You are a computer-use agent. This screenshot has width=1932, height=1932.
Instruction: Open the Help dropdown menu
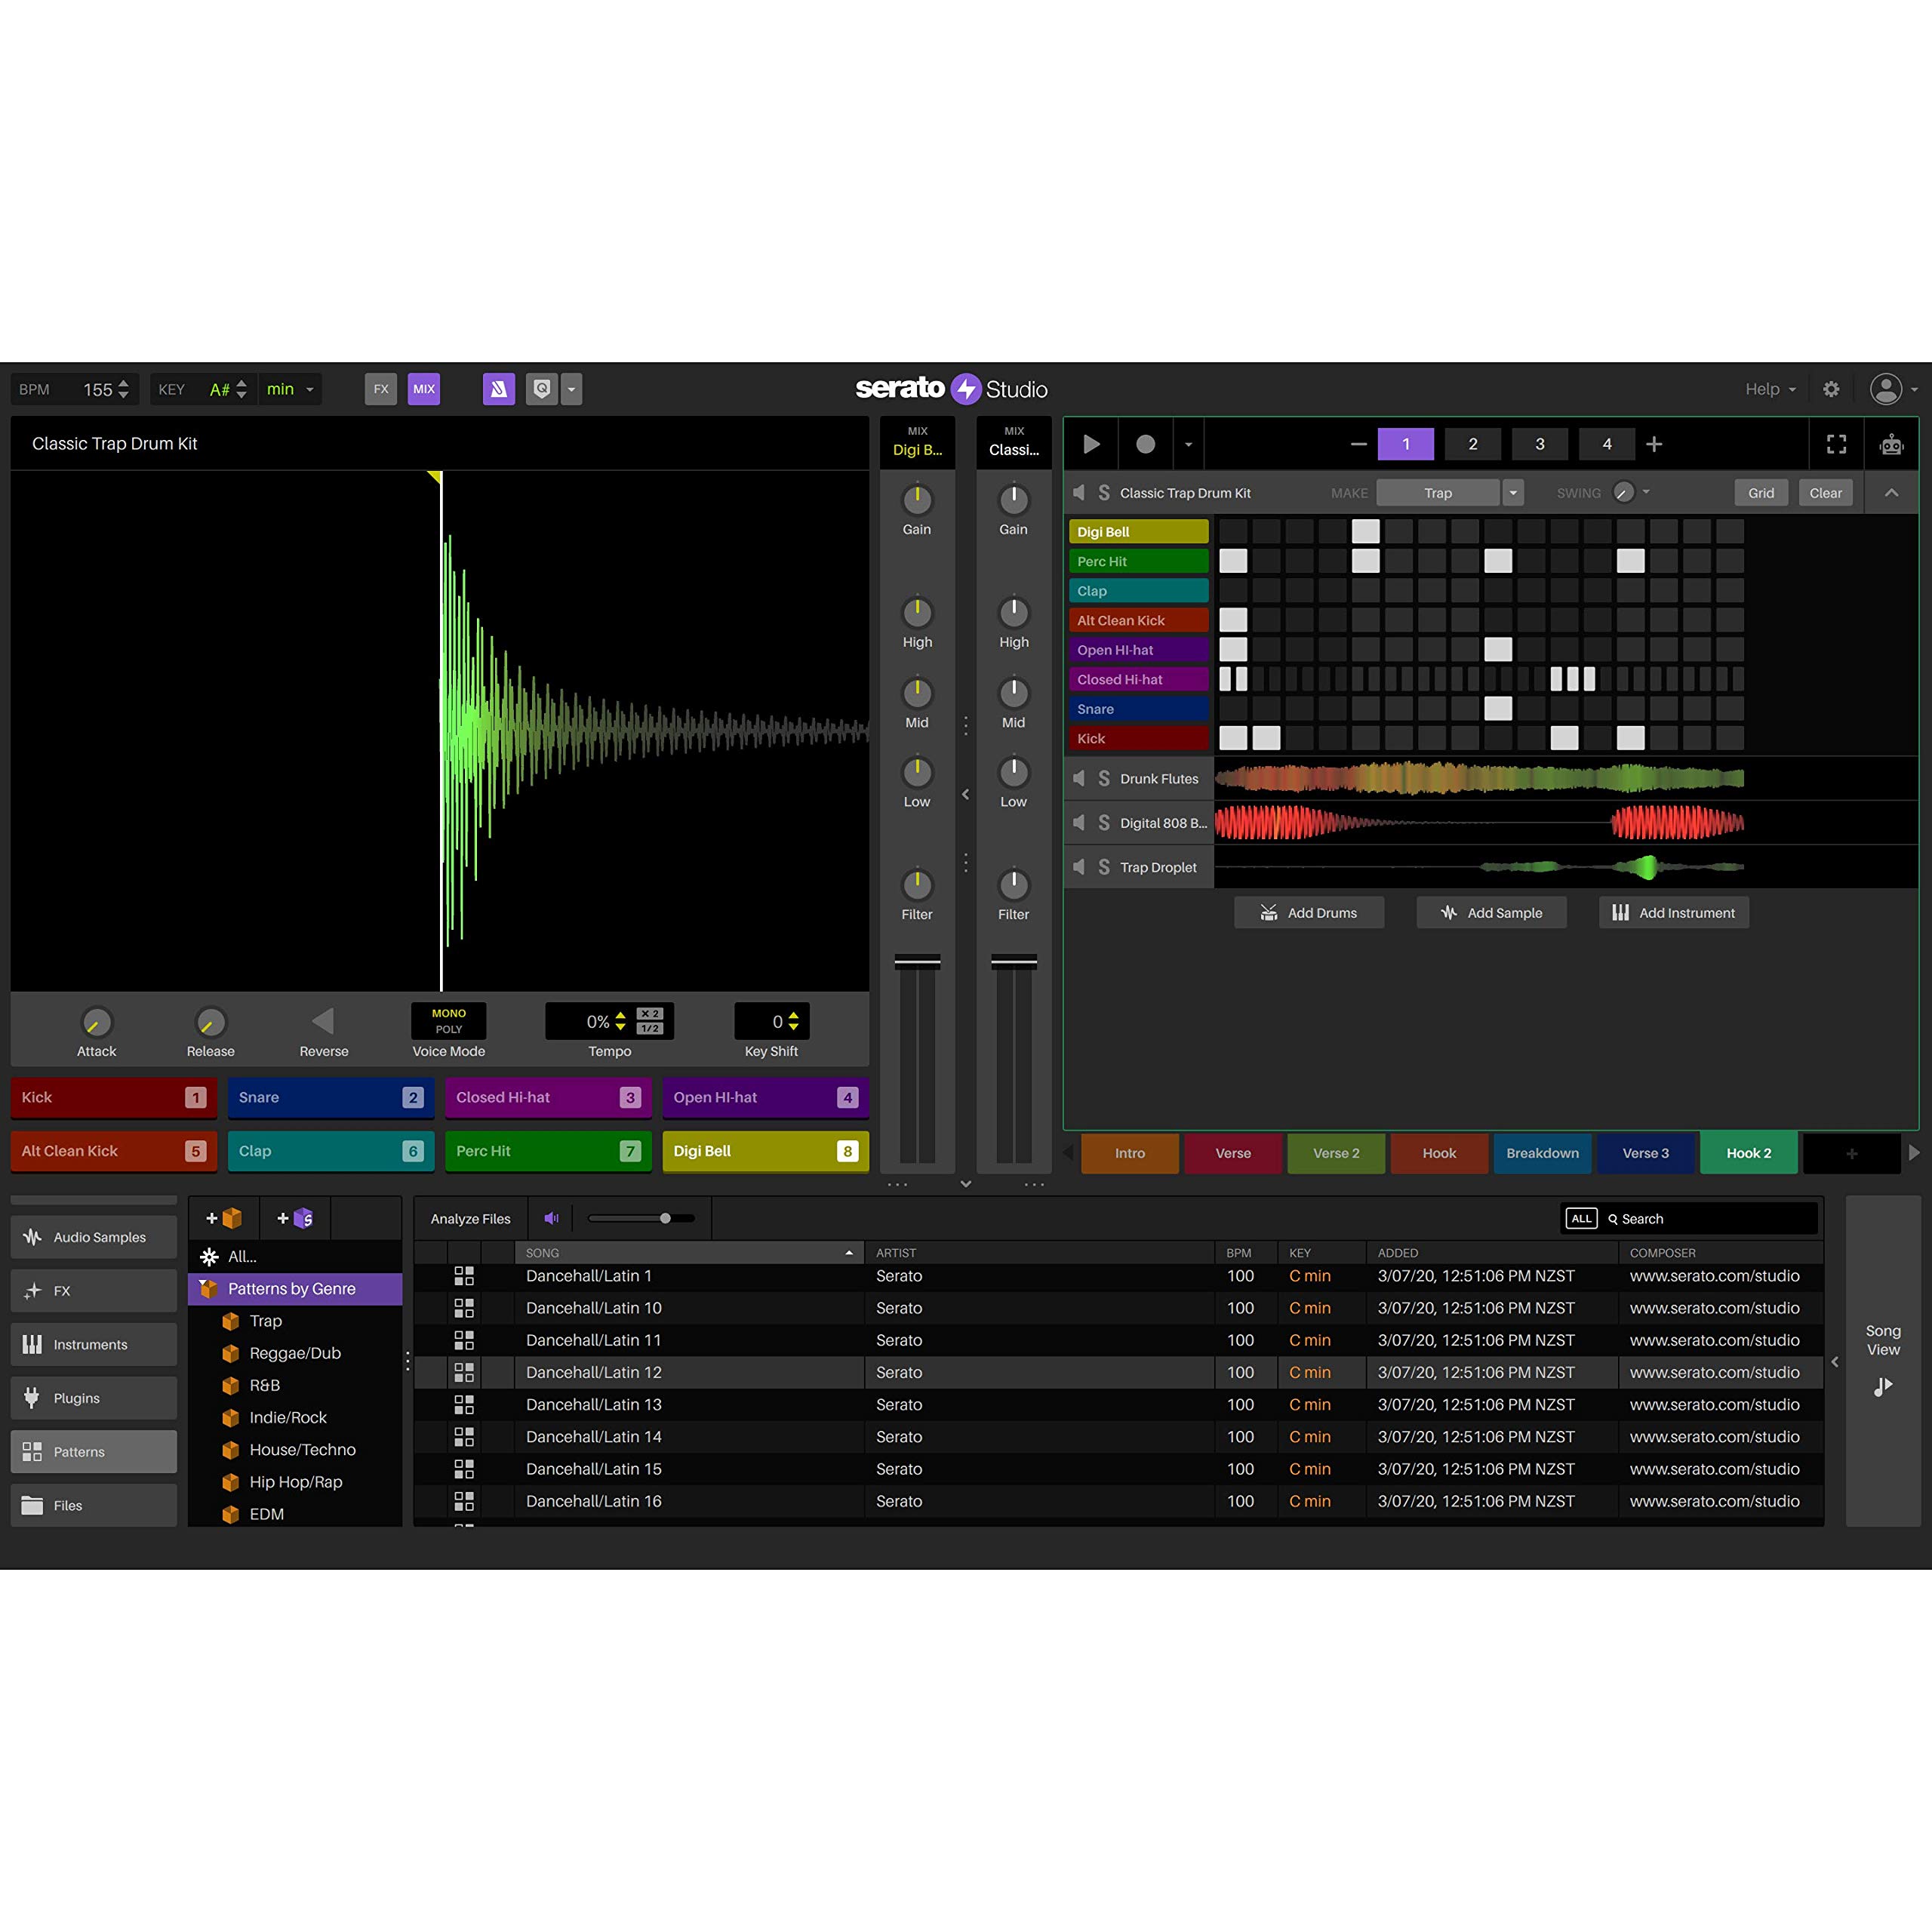tap(1770, 389)
